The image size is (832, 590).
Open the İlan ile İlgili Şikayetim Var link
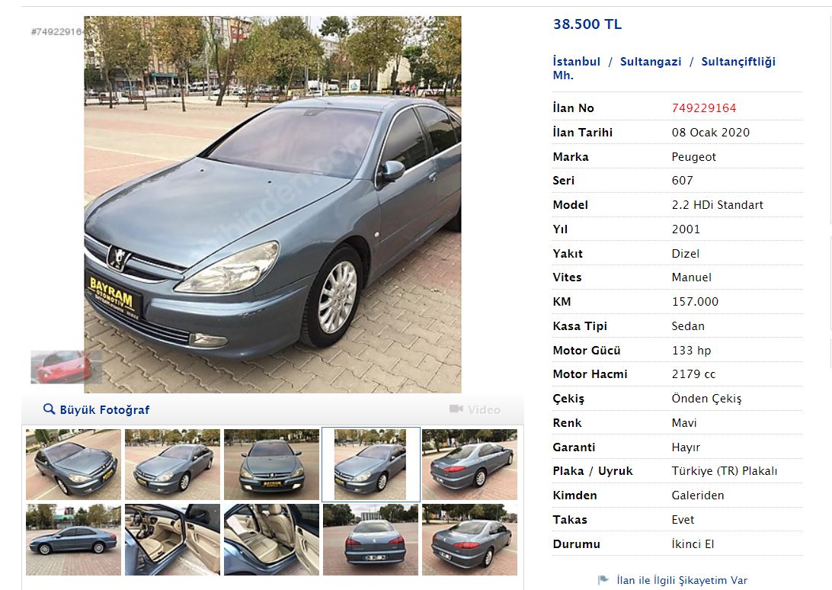click(x=682, y=580)
